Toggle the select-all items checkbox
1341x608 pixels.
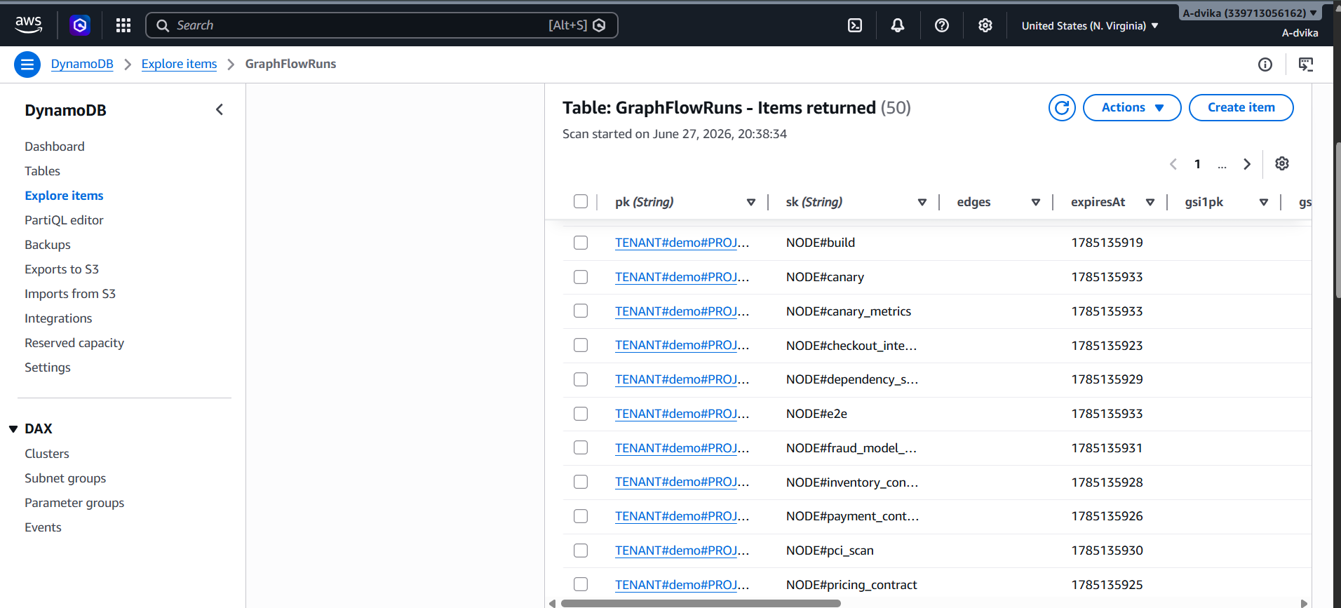(581, 201)
